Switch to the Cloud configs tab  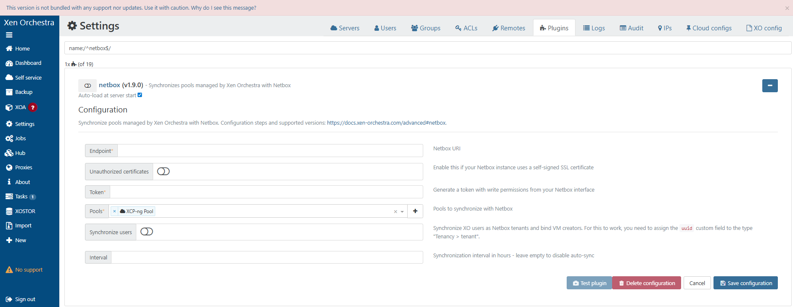pos(709,28)
